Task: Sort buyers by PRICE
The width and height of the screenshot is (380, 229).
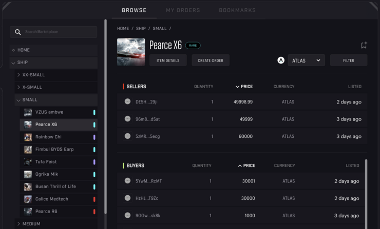Action: 246,165
